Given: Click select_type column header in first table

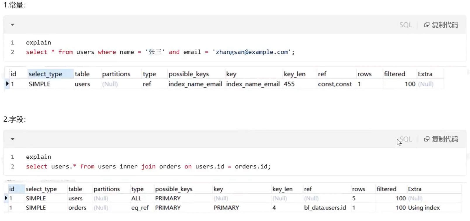Looking at the screenshot, I should 46,74.
